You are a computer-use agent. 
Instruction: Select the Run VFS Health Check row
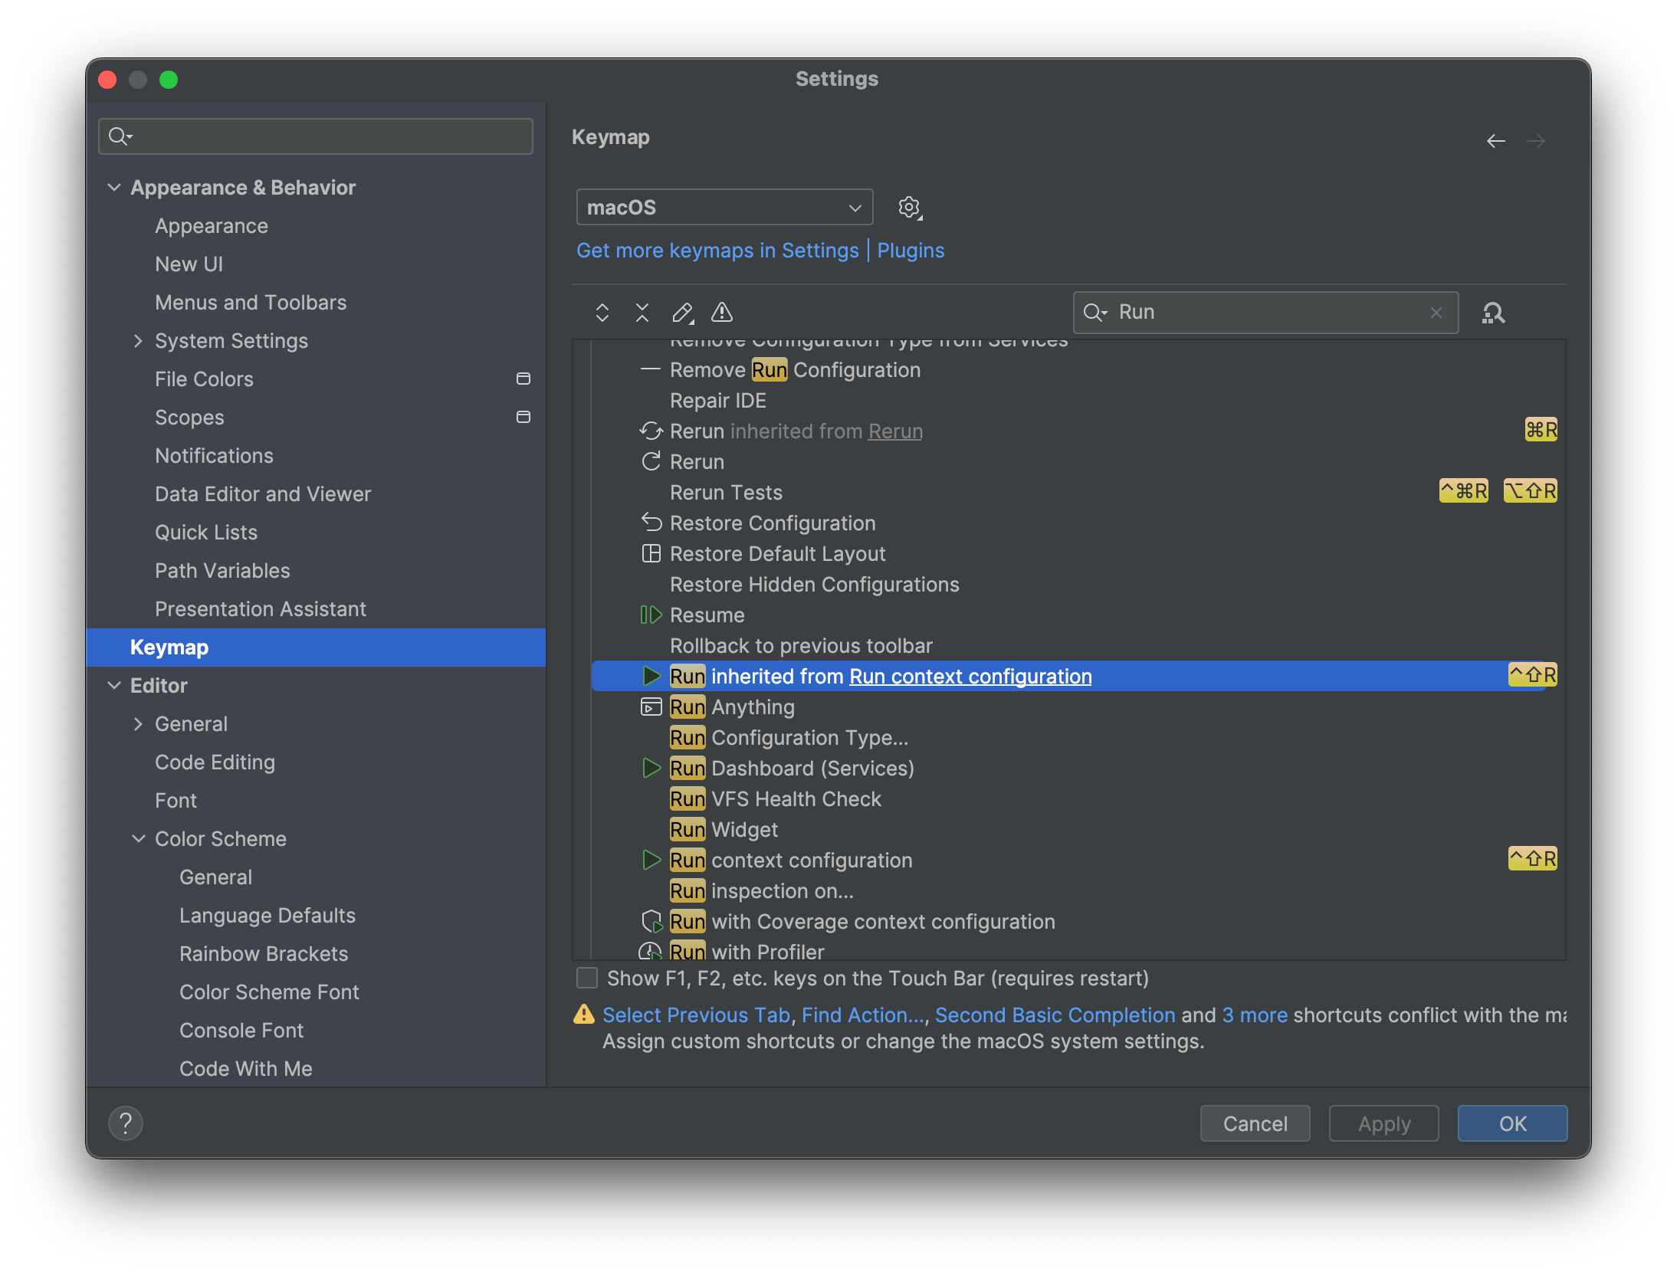1078,798
